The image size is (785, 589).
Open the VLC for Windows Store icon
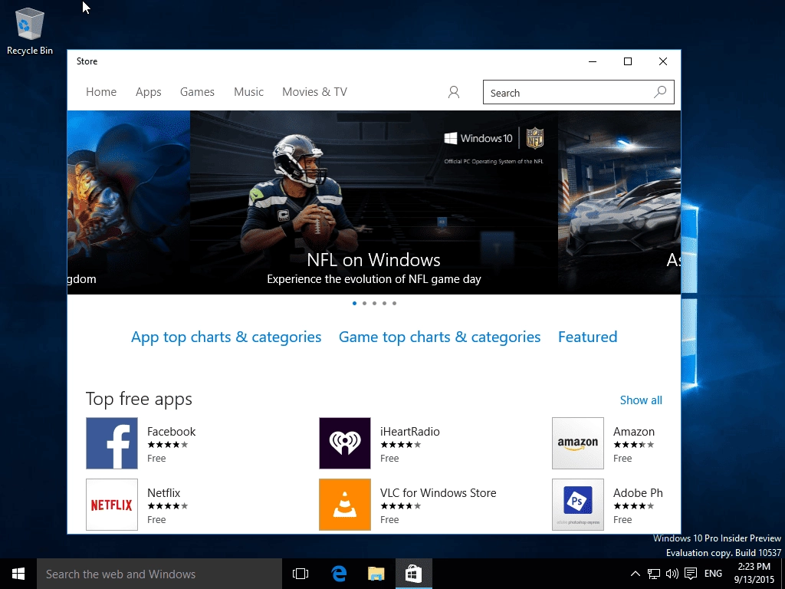click(x=345, y=505)
